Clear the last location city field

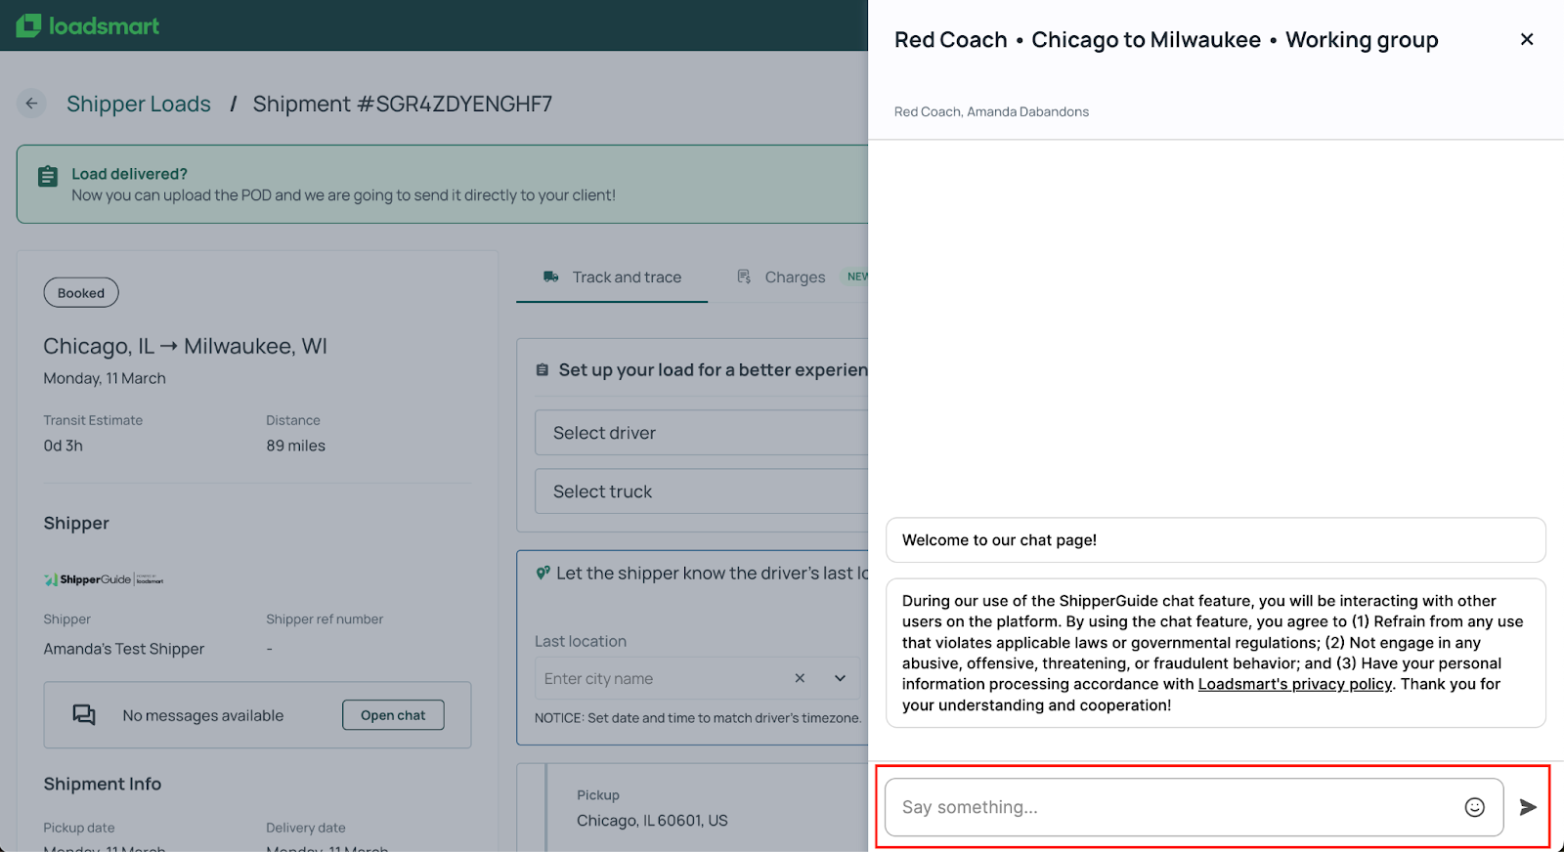(x=800, y=678)
